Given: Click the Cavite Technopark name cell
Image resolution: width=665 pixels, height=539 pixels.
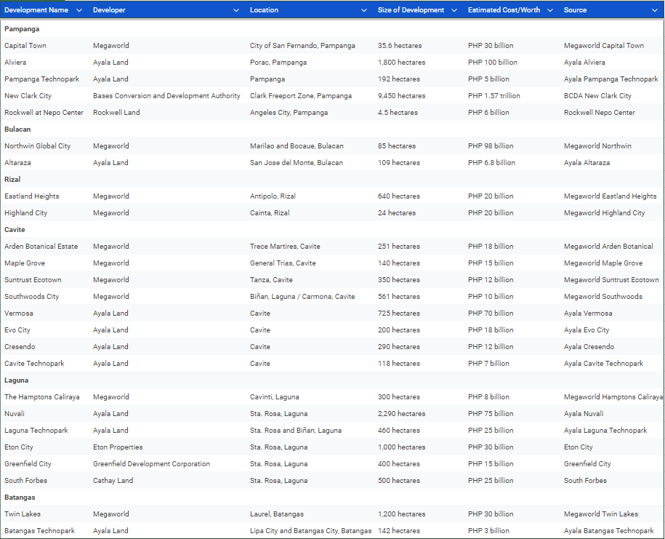Looking at the screenshot, I should point(34,363).
